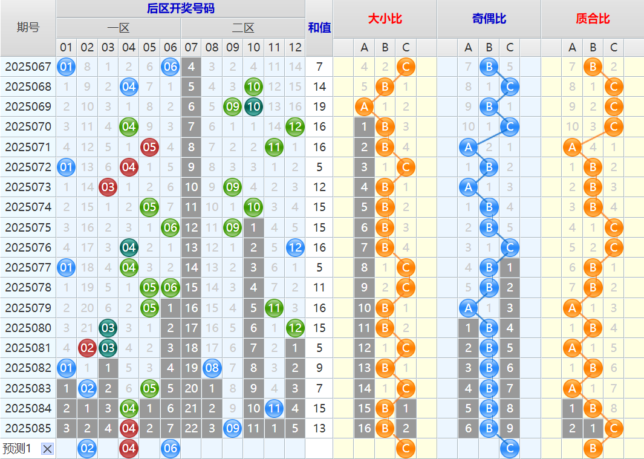644x459 pixels.
Task: Click blue ball 11 in row 2025084
Action: [274, 408]
